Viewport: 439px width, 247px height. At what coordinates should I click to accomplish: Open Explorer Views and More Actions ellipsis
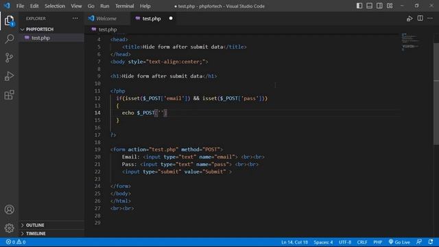click(x=75, y=19)
